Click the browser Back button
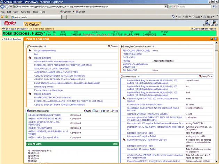This screenshot has height=164, width=219. pos(2,7)
